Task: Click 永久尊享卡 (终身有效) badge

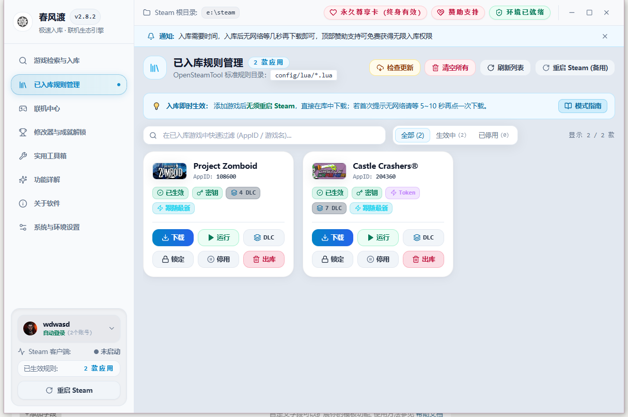Action: point(375,12)
